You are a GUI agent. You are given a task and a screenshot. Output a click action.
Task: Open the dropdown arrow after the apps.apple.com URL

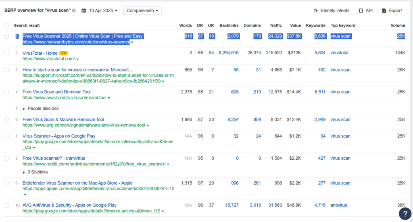tap(25, 195)
